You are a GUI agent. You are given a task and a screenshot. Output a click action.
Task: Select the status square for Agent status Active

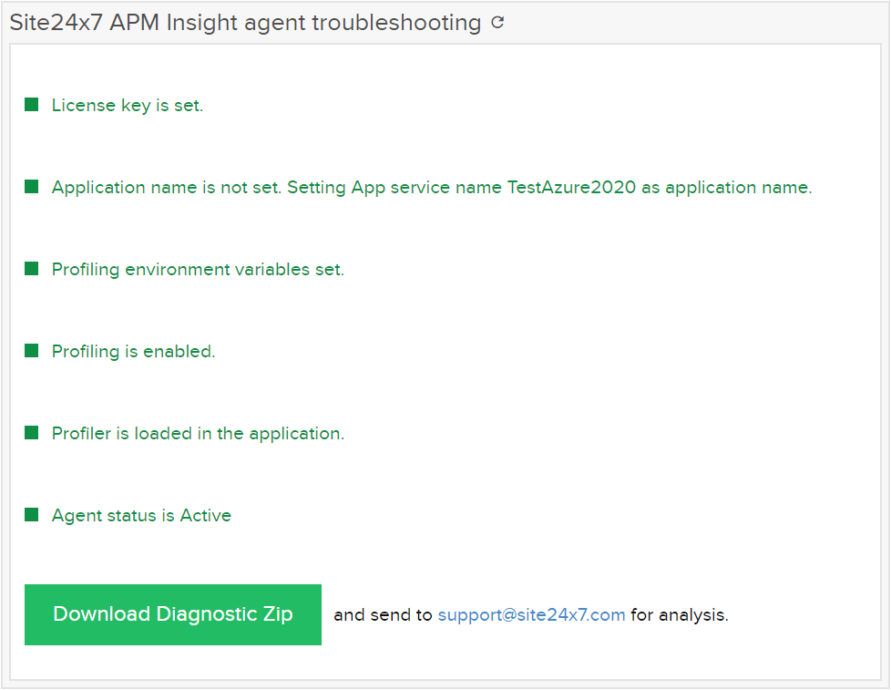(30, 514)
